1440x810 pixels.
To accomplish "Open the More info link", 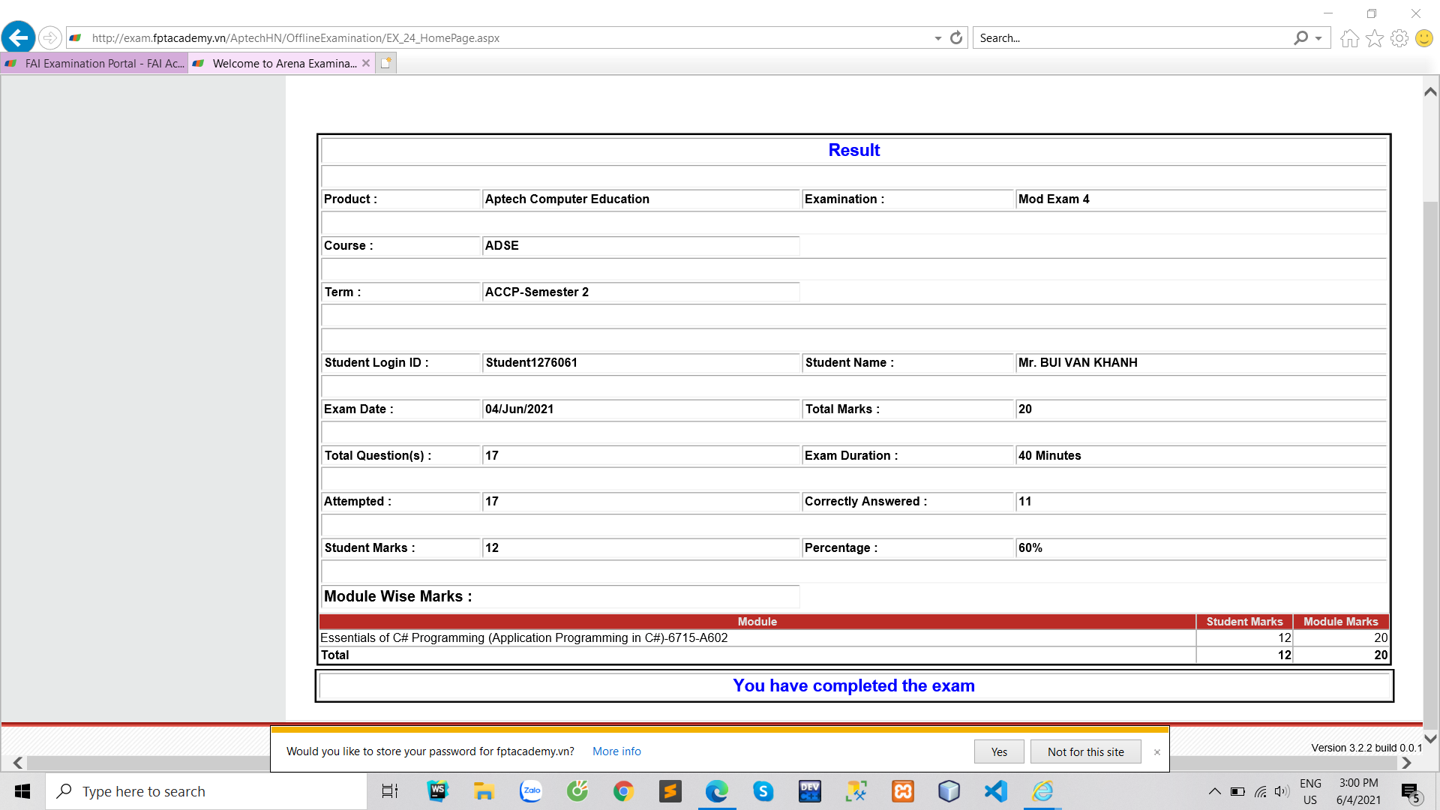I will 616,751.
